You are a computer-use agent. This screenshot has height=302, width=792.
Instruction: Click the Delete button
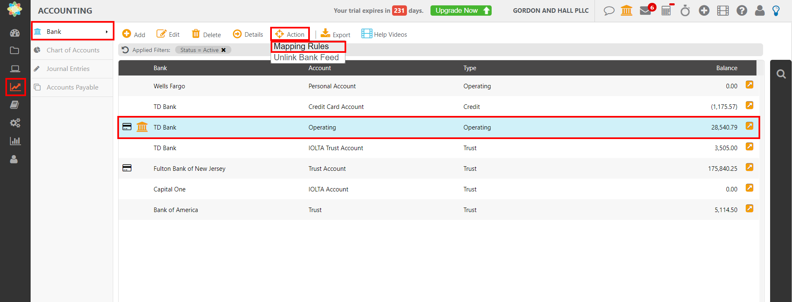206,34
